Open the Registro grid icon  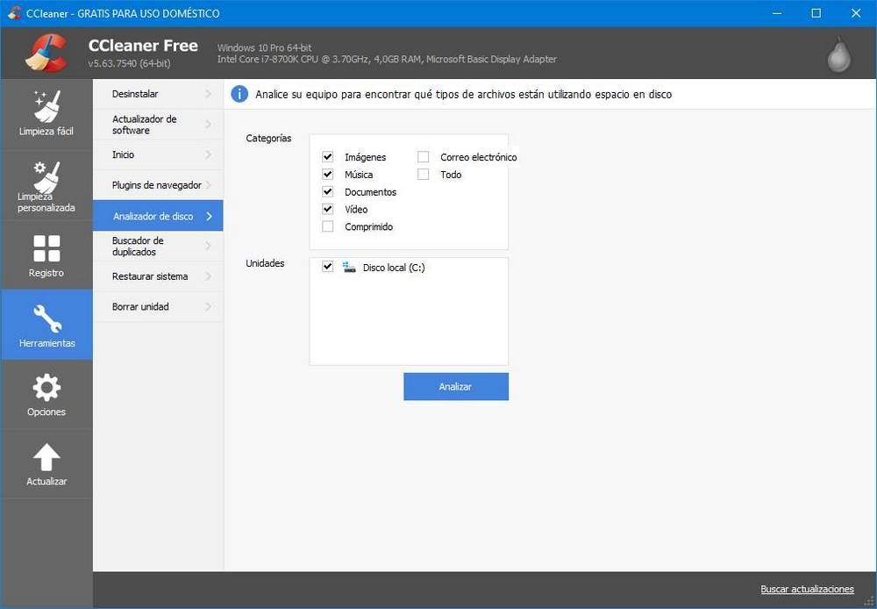pyautogui.click(x=46, y=248)
